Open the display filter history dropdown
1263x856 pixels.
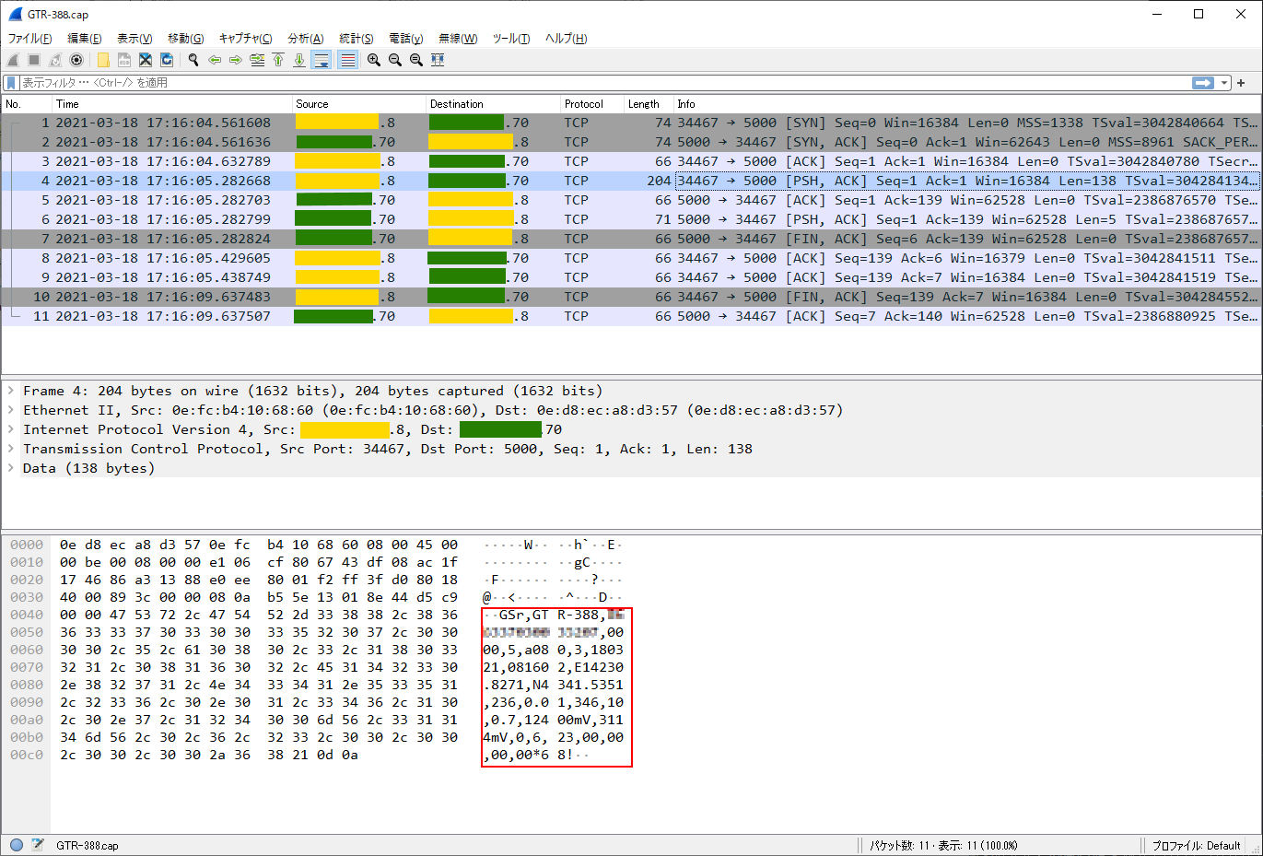click(1224, 83)
